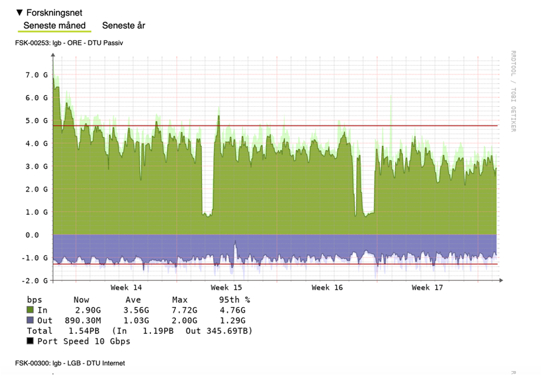Click the Week 15 axis label
The height and width of the screenshot is (375, 541).
tap(227, 287)
